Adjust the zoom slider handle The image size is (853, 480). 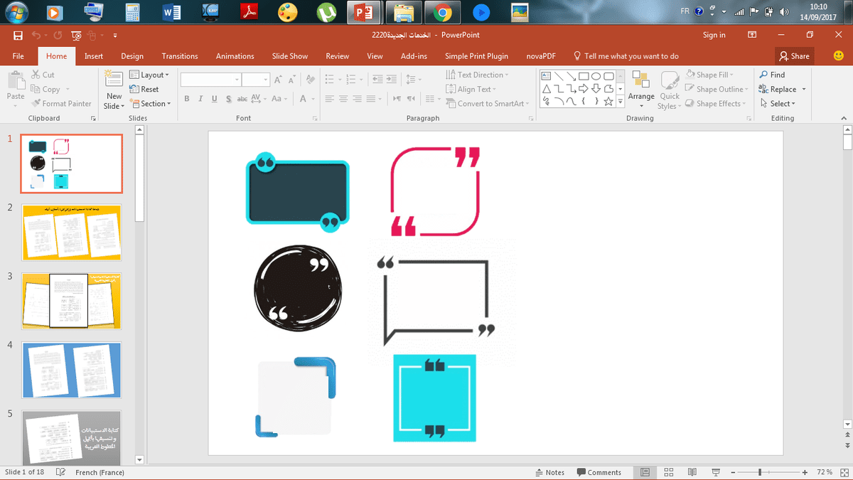pyautogui.click(x=760, y=472)
